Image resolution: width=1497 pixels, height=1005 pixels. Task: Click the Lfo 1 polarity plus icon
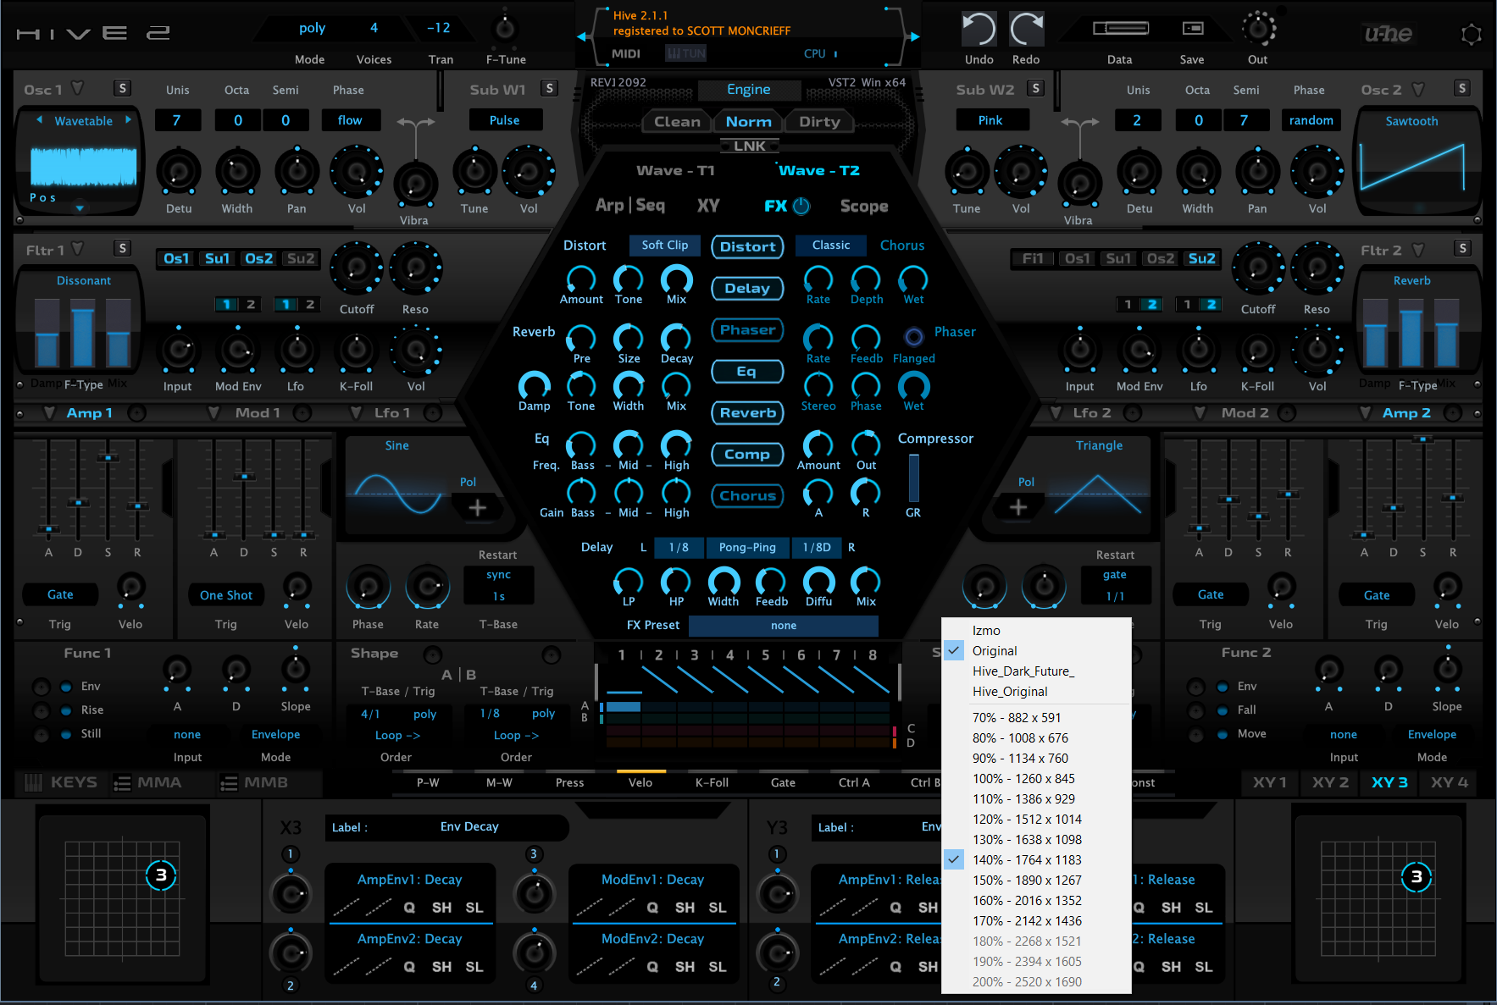(x=478, y=508)
